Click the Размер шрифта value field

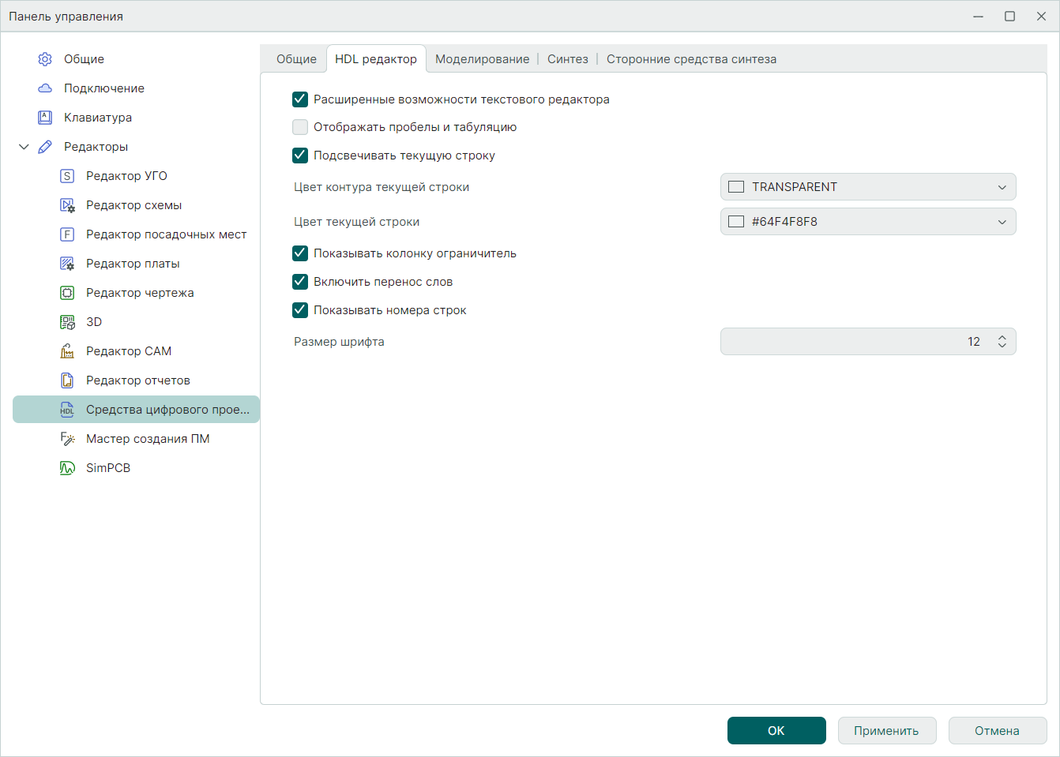[x=853, y=342]
